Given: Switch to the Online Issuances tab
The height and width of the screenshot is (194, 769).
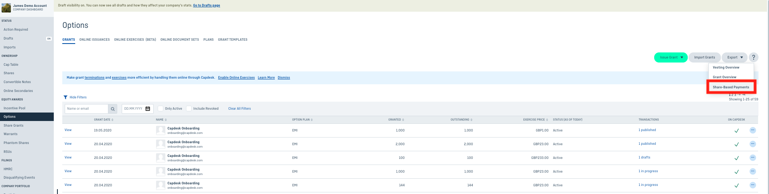Looking at the screenshot, I should [x=95, y=40].
